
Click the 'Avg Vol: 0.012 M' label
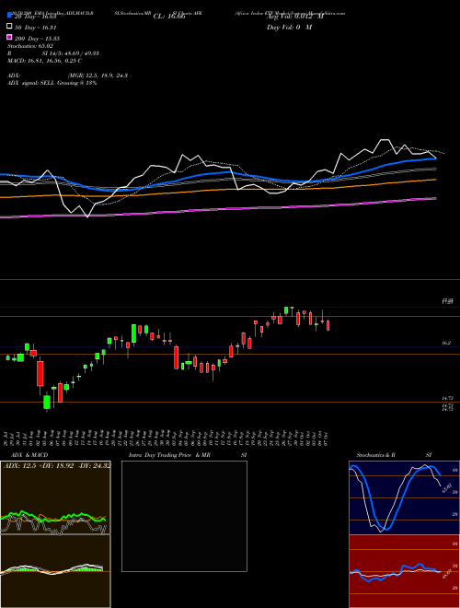pos(295,17)
